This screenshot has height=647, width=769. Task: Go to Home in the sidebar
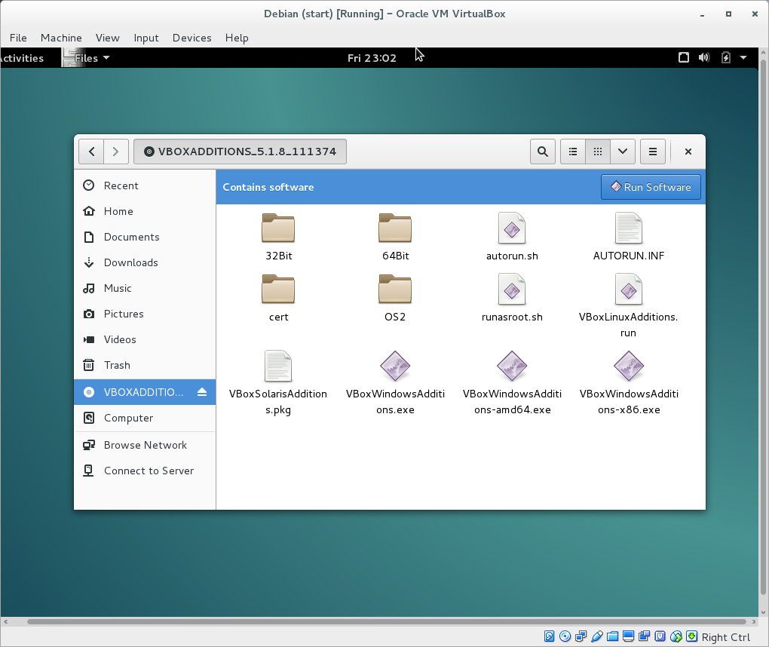[x=145, y=211]
